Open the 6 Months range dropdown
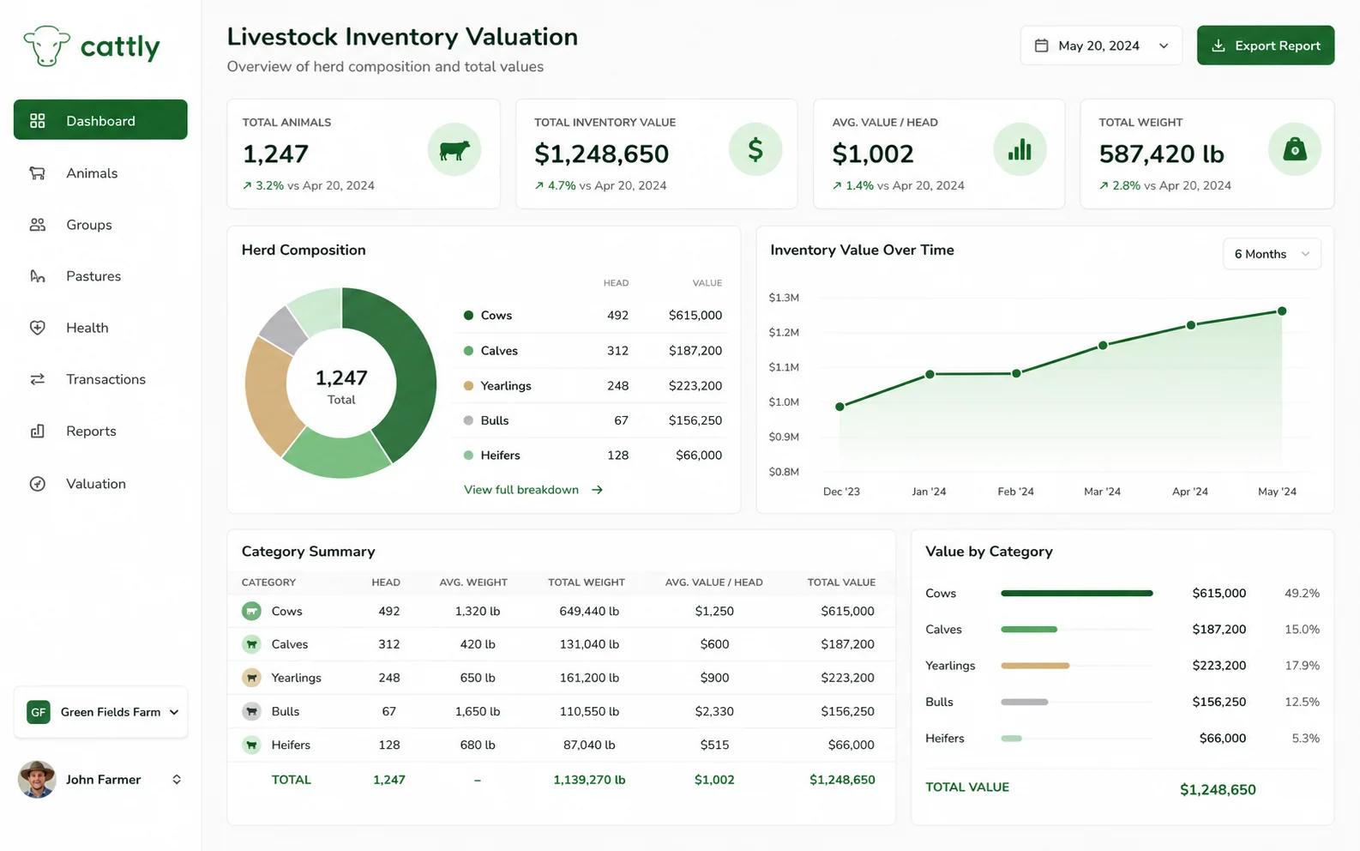 (x=1272, y=254)
